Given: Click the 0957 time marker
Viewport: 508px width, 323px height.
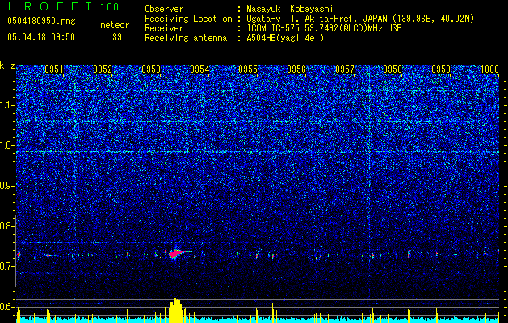Looking at the screenshot, I should pyautogui.click(x=345, y=69).
